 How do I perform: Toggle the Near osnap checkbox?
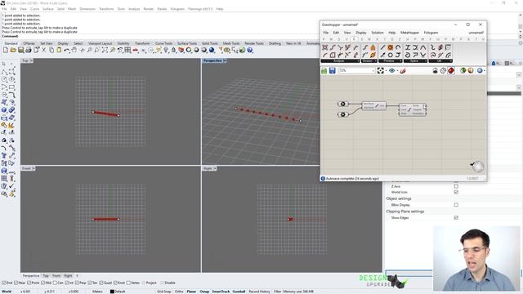pyautogui.click(x=16, y=283)
